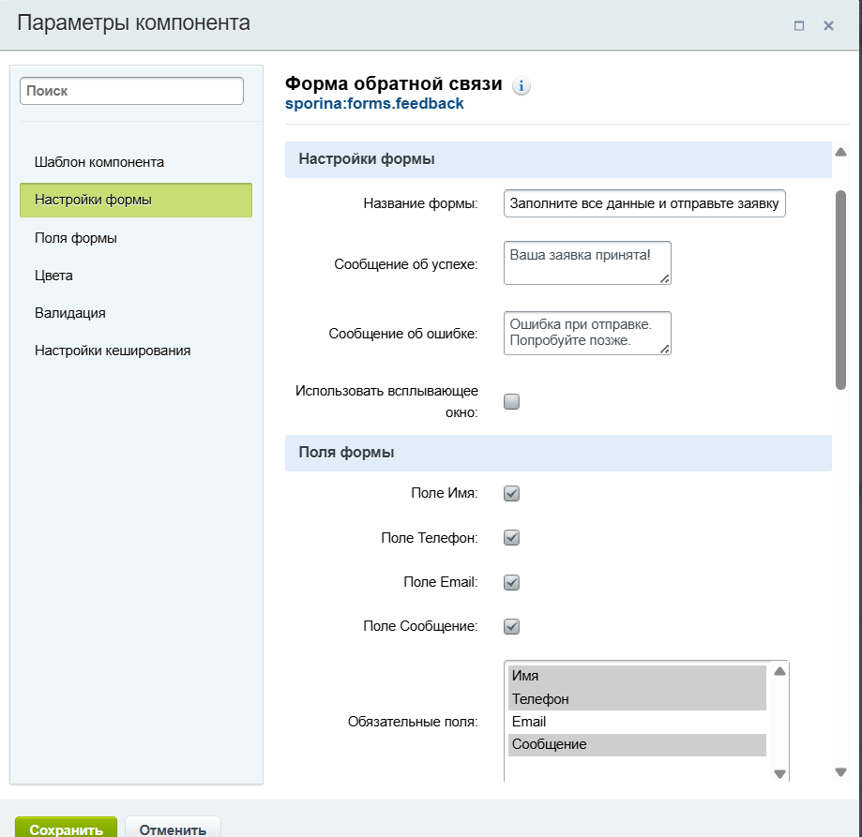
Task: Select 'Email' in the required fields list
Action: 529,722
